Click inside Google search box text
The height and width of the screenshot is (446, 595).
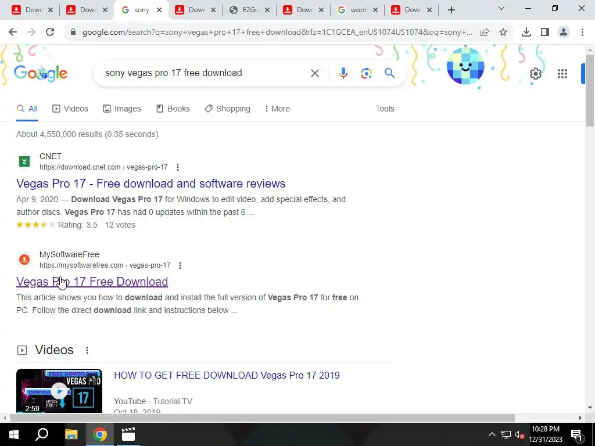click(x=173, y=73)
